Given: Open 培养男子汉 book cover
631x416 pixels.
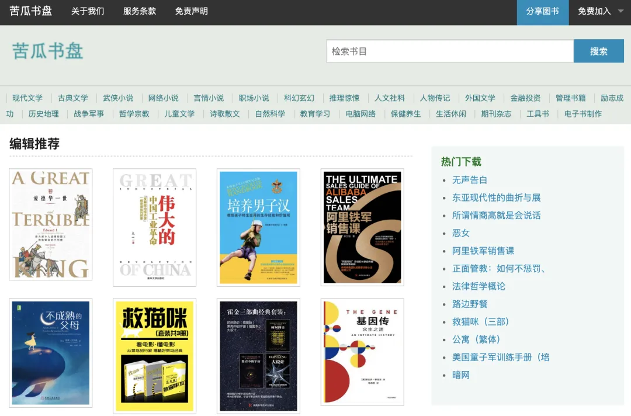Looking at the screenshot, I should coord(258,227).
